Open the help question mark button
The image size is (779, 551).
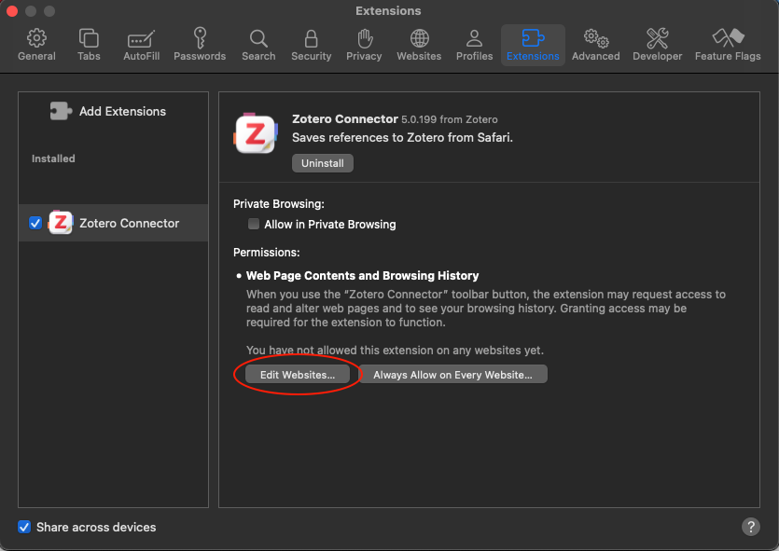click(751, 527)
